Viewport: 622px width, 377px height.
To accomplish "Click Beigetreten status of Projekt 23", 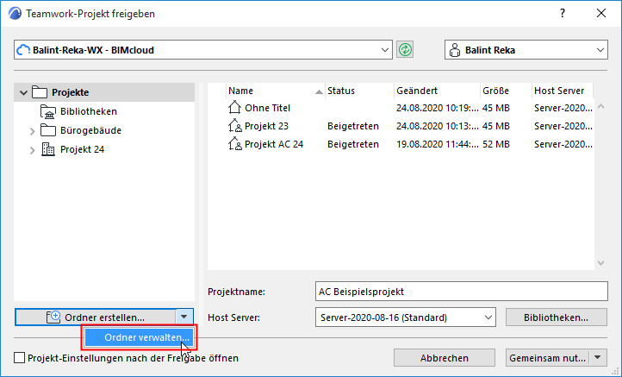I will (x=353, y=126).
